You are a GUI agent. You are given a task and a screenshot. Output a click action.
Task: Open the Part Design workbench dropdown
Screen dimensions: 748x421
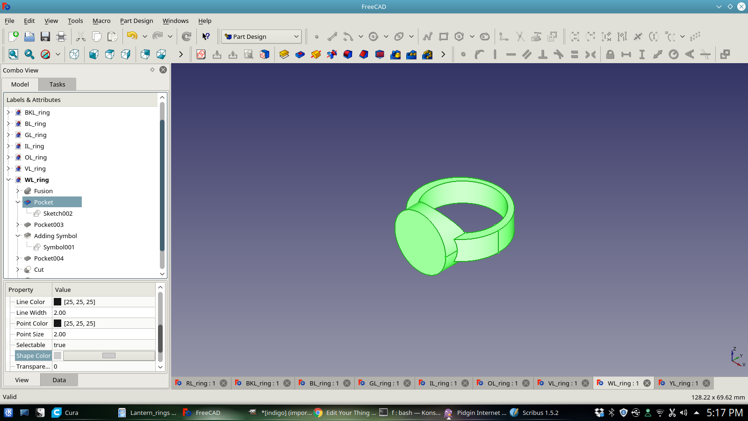pos(262,36)
